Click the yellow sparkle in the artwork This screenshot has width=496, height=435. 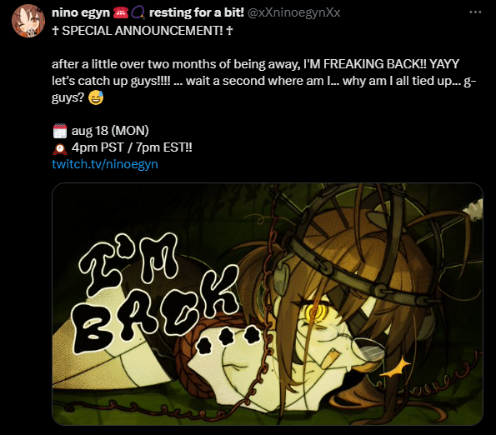pyautogui.click(x=395, y=367)
